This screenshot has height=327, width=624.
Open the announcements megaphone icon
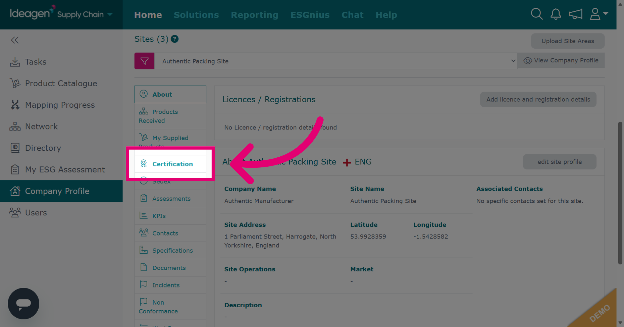pyautogui.click(x=575, y=14)
